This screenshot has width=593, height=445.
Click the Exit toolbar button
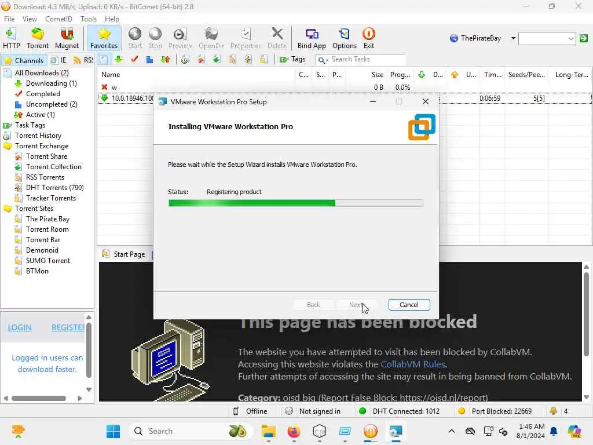point(369,38)
